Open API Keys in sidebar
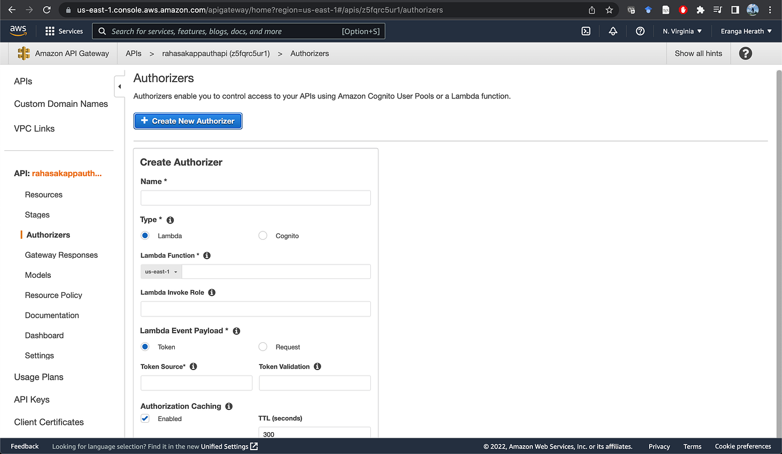 pos(32,400)
